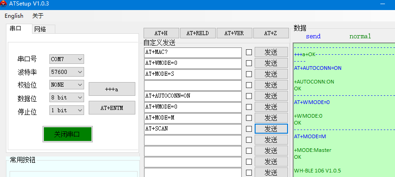The height and width of the screenshot is (177, 395).
Task: Tick the checkbox beside AT+MAC? command
Action: (x=249, y=52)
